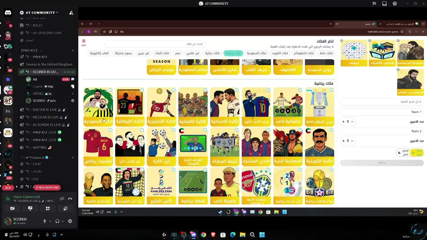Select the فئات رياضية category tab

(233, 53)
